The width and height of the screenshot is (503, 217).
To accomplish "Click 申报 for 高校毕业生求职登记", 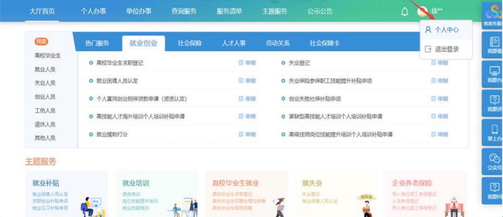I will 248,63.
